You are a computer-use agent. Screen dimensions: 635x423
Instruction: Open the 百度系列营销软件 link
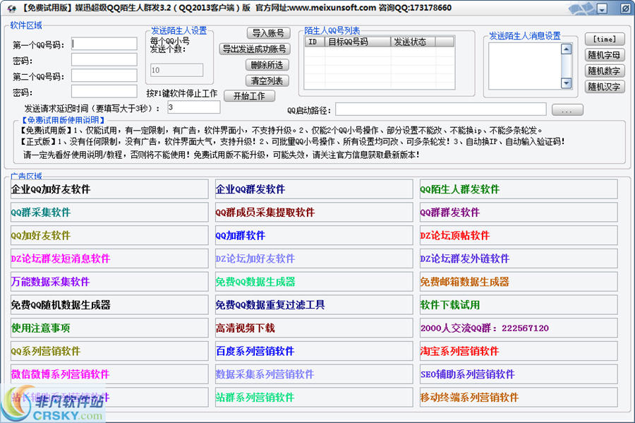[314, 351]
